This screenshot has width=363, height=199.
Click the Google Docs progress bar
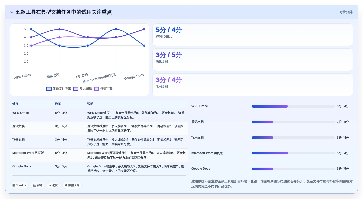point(293,169)
